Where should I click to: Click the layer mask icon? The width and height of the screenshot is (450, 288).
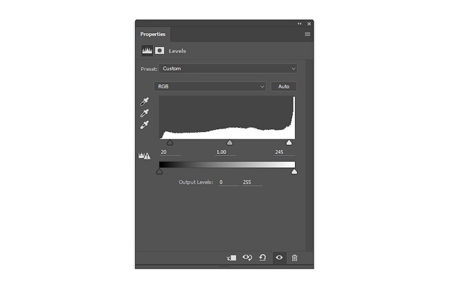[159, 50]
